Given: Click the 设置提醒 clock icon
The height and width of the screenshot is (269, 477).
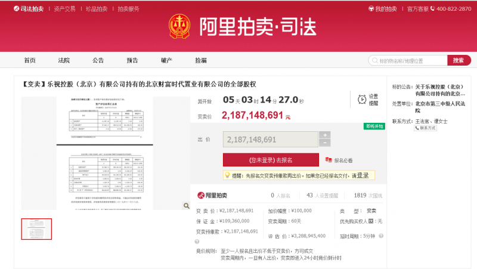Looking at the screenshot, I should [x=362, y=100].
